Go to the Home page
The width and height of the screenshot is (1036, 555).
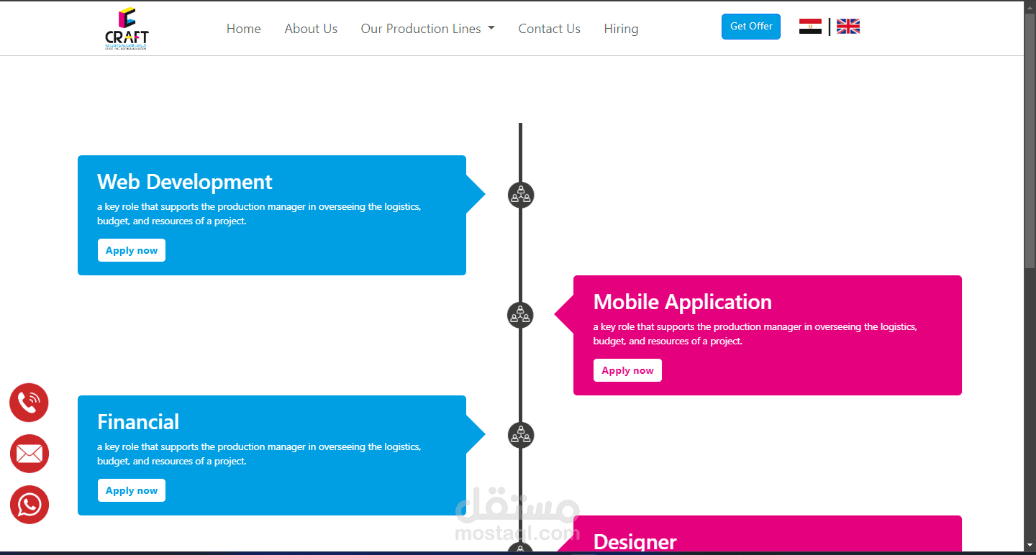244,29
